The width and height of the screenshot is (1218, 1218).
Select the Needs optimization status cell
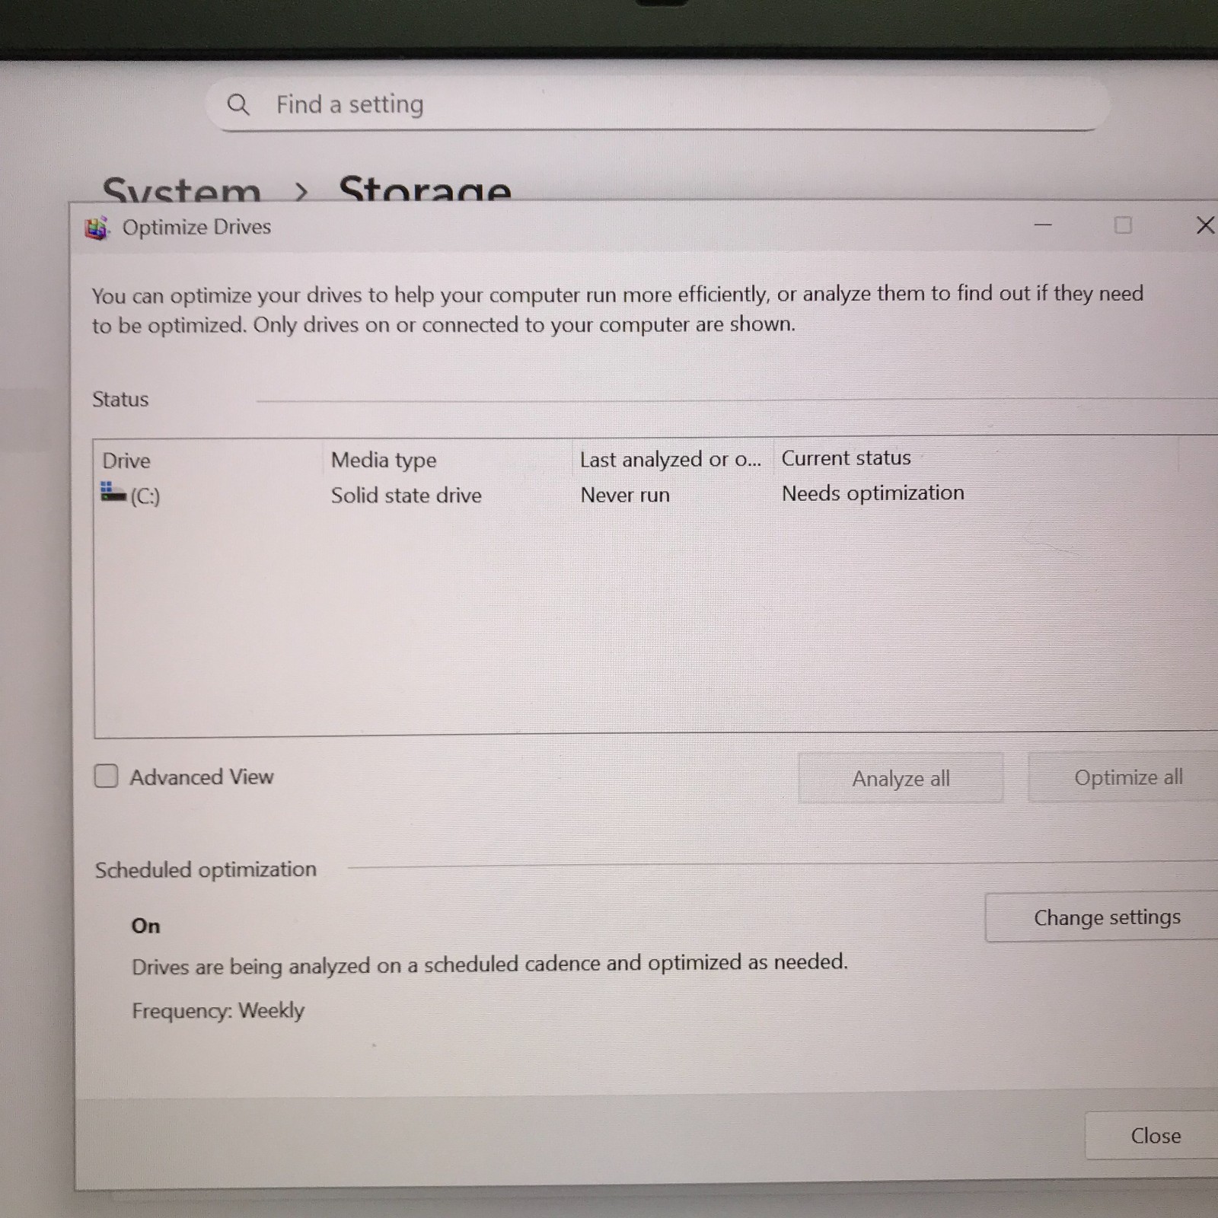click(872, 493)
